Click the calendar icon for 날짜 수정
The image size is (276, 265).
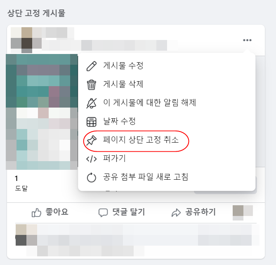coord(91,122)
